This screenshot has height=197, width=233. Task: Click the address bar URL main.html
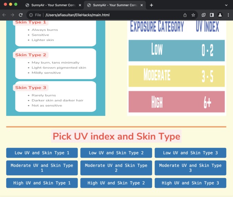[78, 15]
